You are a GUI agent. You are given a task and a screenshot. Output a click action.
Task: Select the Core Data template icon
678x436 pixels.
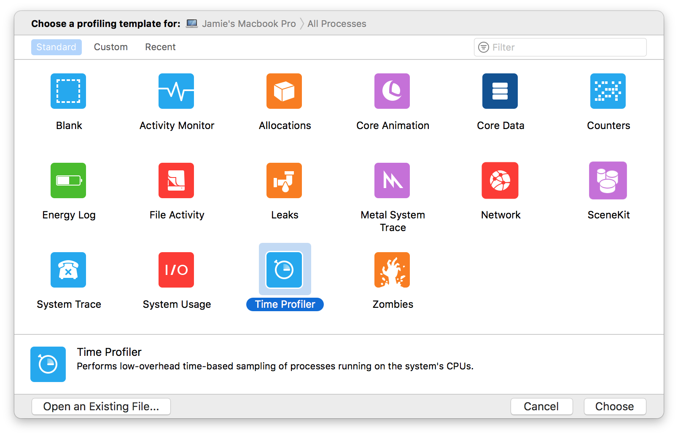500,91
